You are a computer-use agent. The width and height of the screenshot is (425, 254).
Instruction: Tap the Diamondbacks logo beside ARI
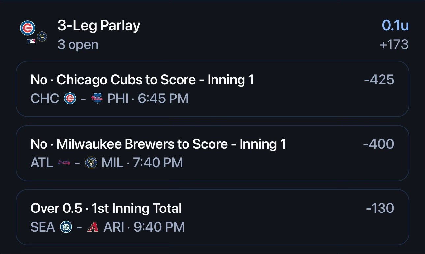(93, 227)
